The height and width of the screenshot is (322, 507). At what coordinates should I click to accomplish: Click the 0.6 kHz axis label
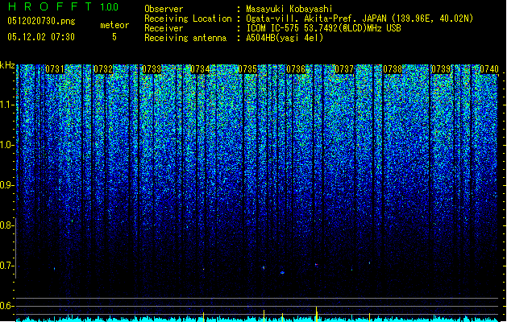pyautogui.click(x=6, y=306)
